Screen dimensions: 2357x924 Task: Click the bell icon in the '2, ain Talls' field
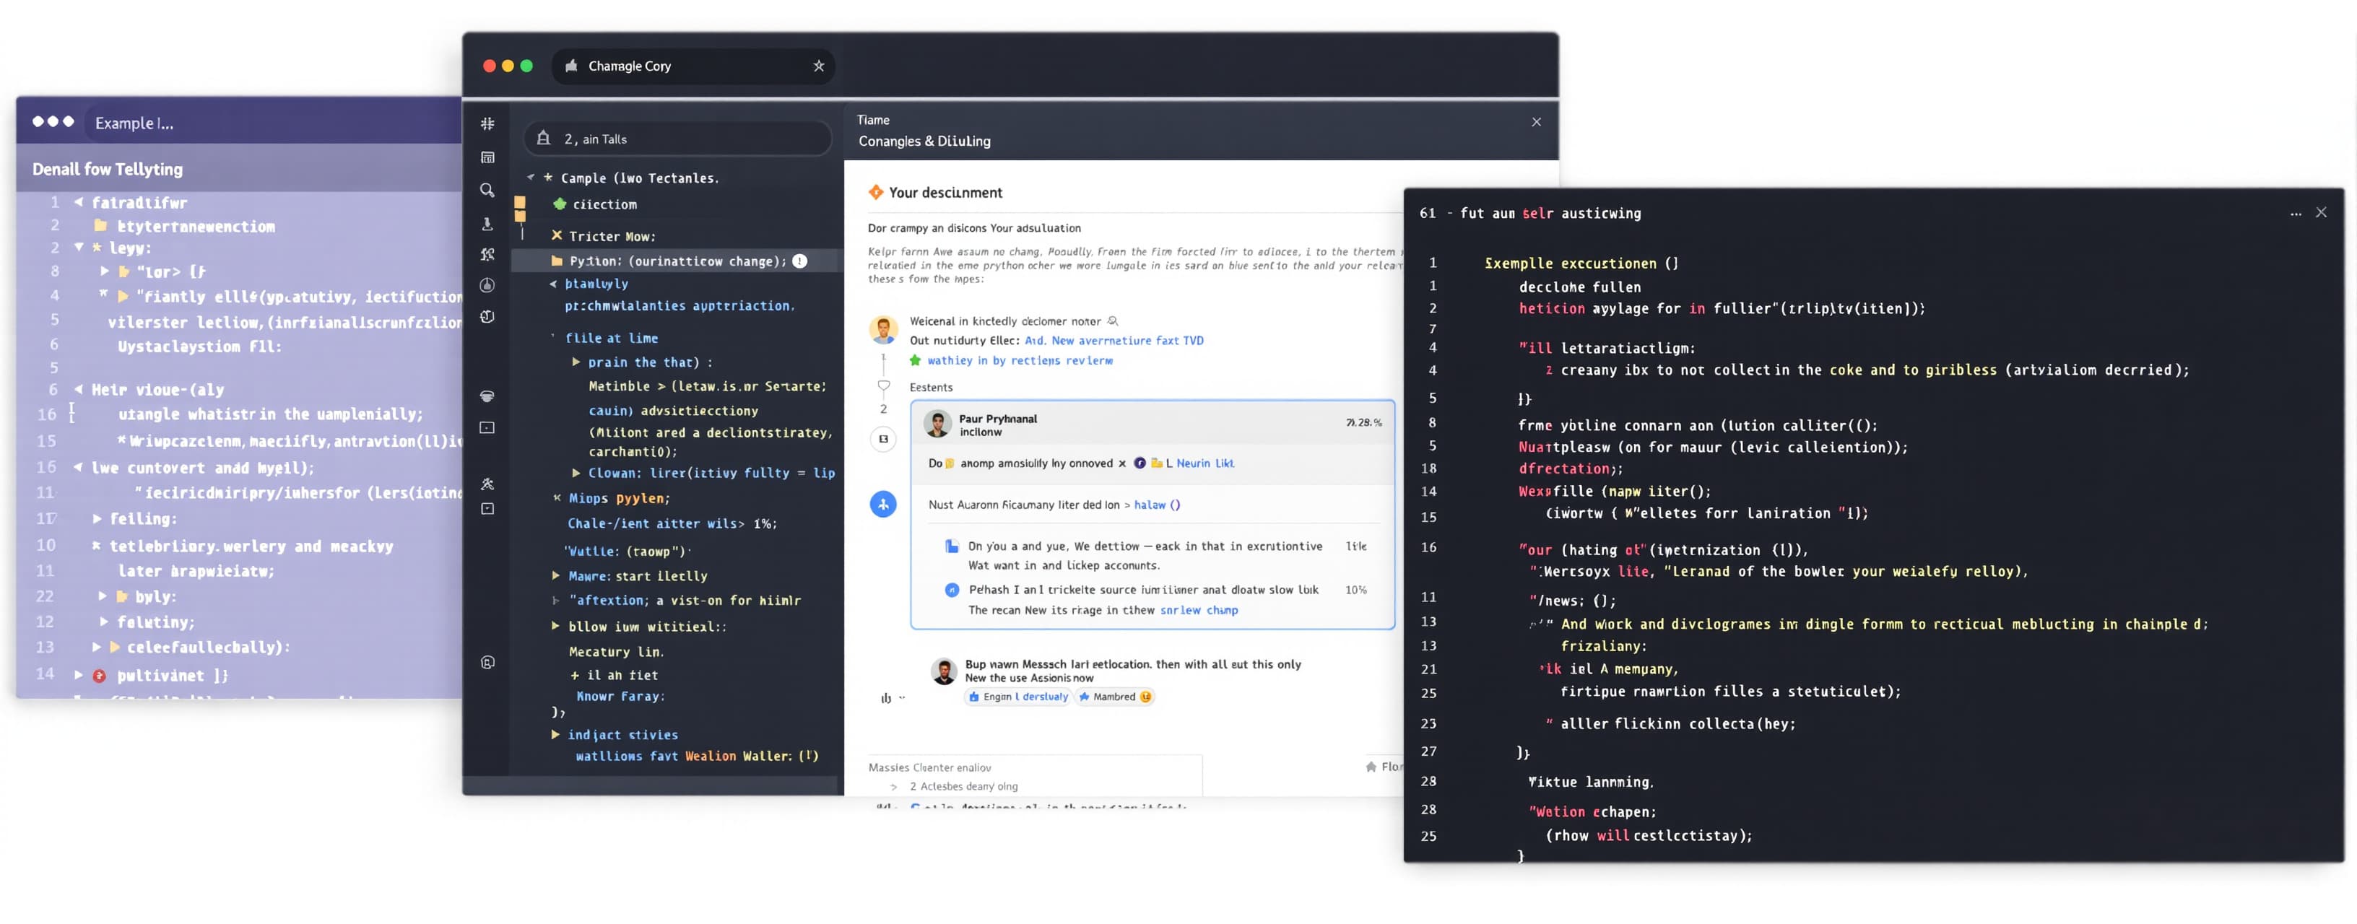point(544,138)
